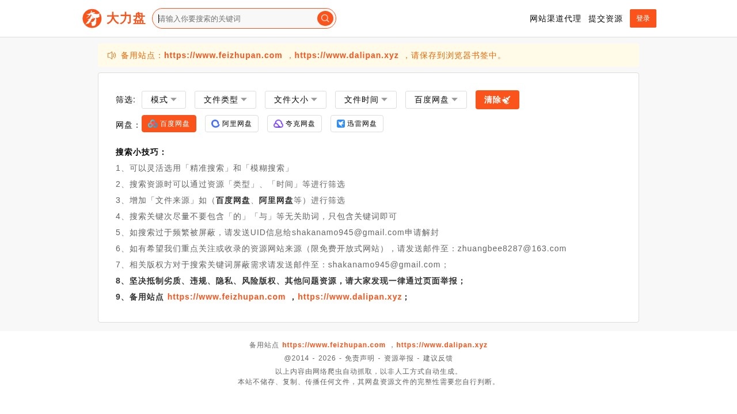Expand the 文件类型 filter dropdown
Screen dimensions: 737x414
coord(225,99)
